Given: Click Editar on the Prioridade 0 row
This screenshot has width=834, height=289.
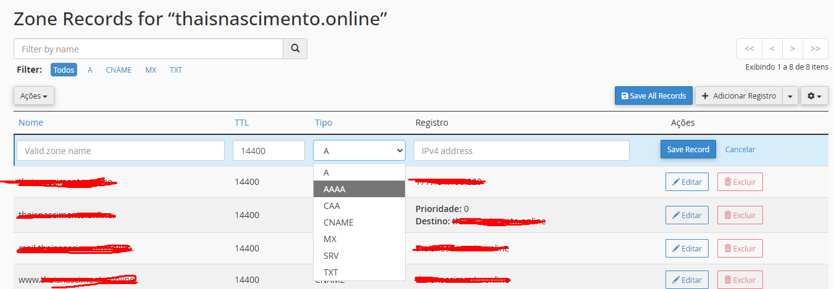Looking at the screenshot, I should 687,215.
